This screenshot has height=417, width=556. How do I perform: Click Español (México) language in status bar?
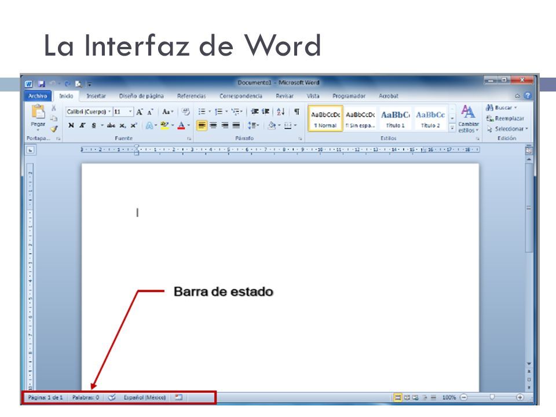point(145,397)
